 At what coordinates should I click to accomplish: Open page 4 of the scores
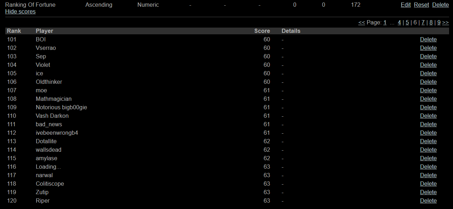(x=399, y=23)
